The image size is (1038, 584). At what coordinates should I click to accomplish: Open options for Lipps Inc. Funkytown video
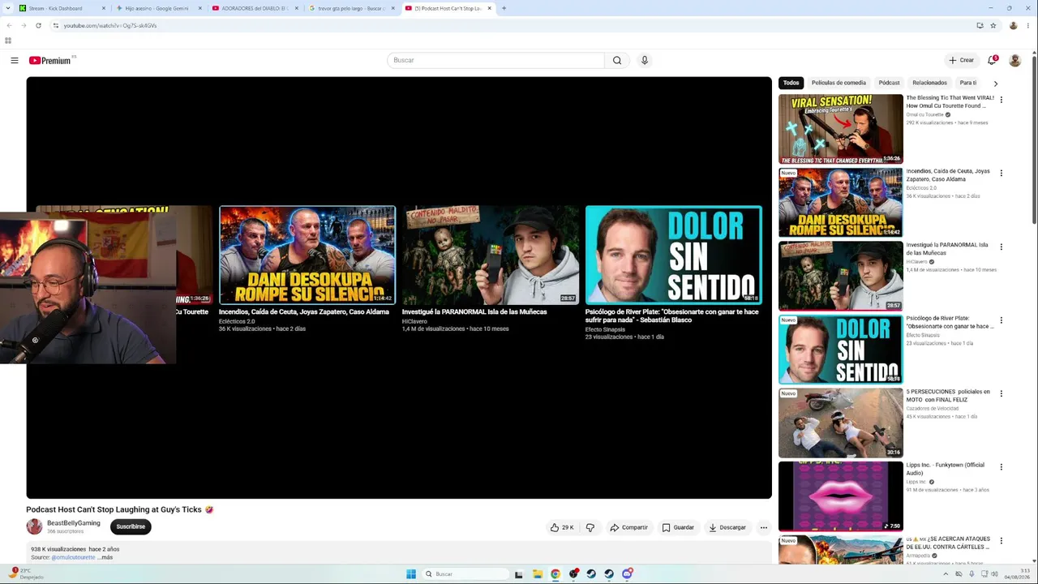point(1002,467)
